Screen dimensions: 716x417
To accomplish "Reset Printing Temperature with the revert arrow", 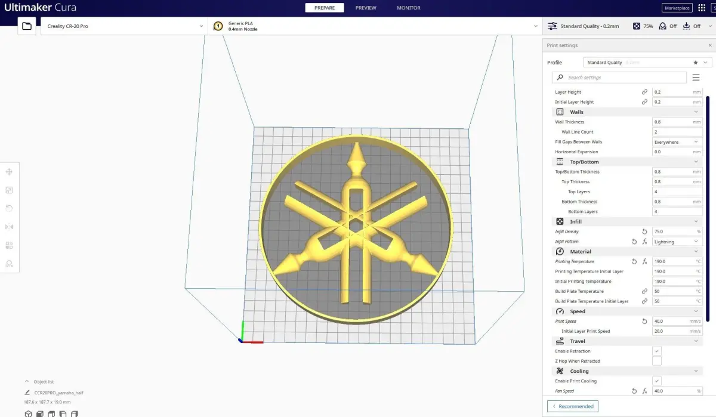I will 634,261.
